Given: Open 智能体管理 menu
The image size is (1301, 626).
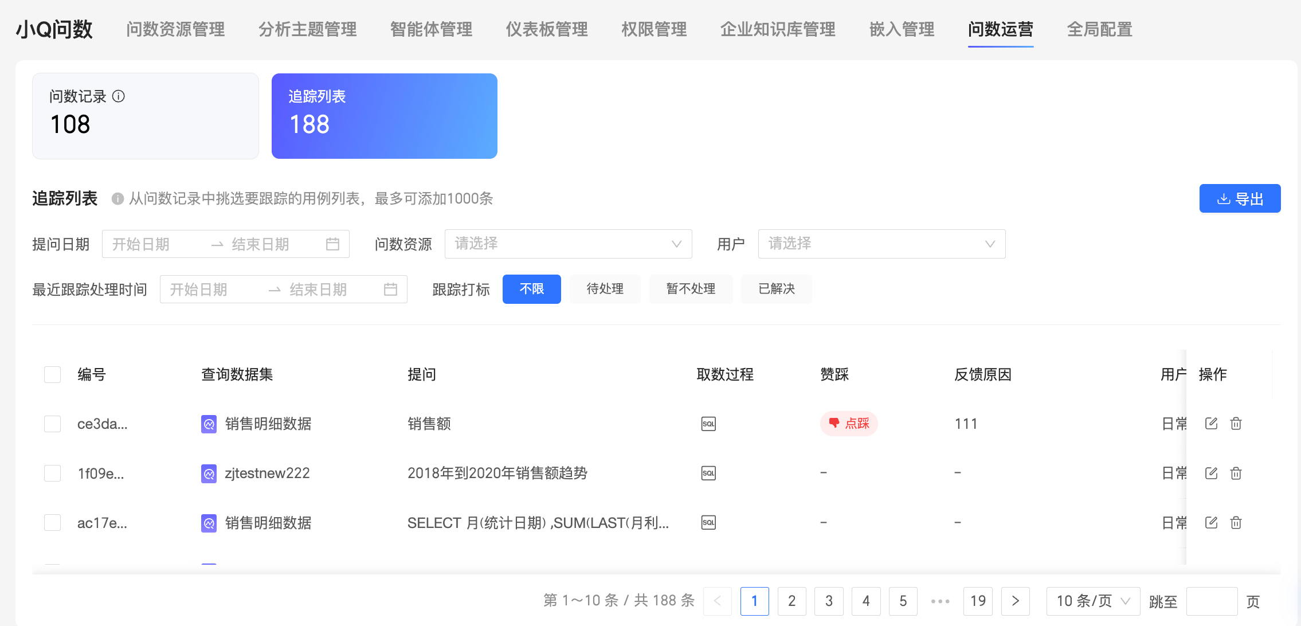Looking at the screenshot, I should point(432,29).
